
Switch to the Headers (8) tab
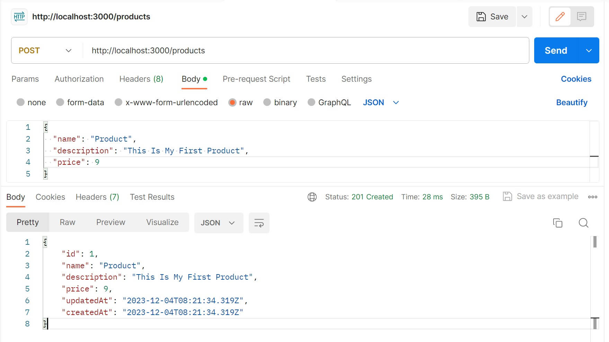coord(141,79)
